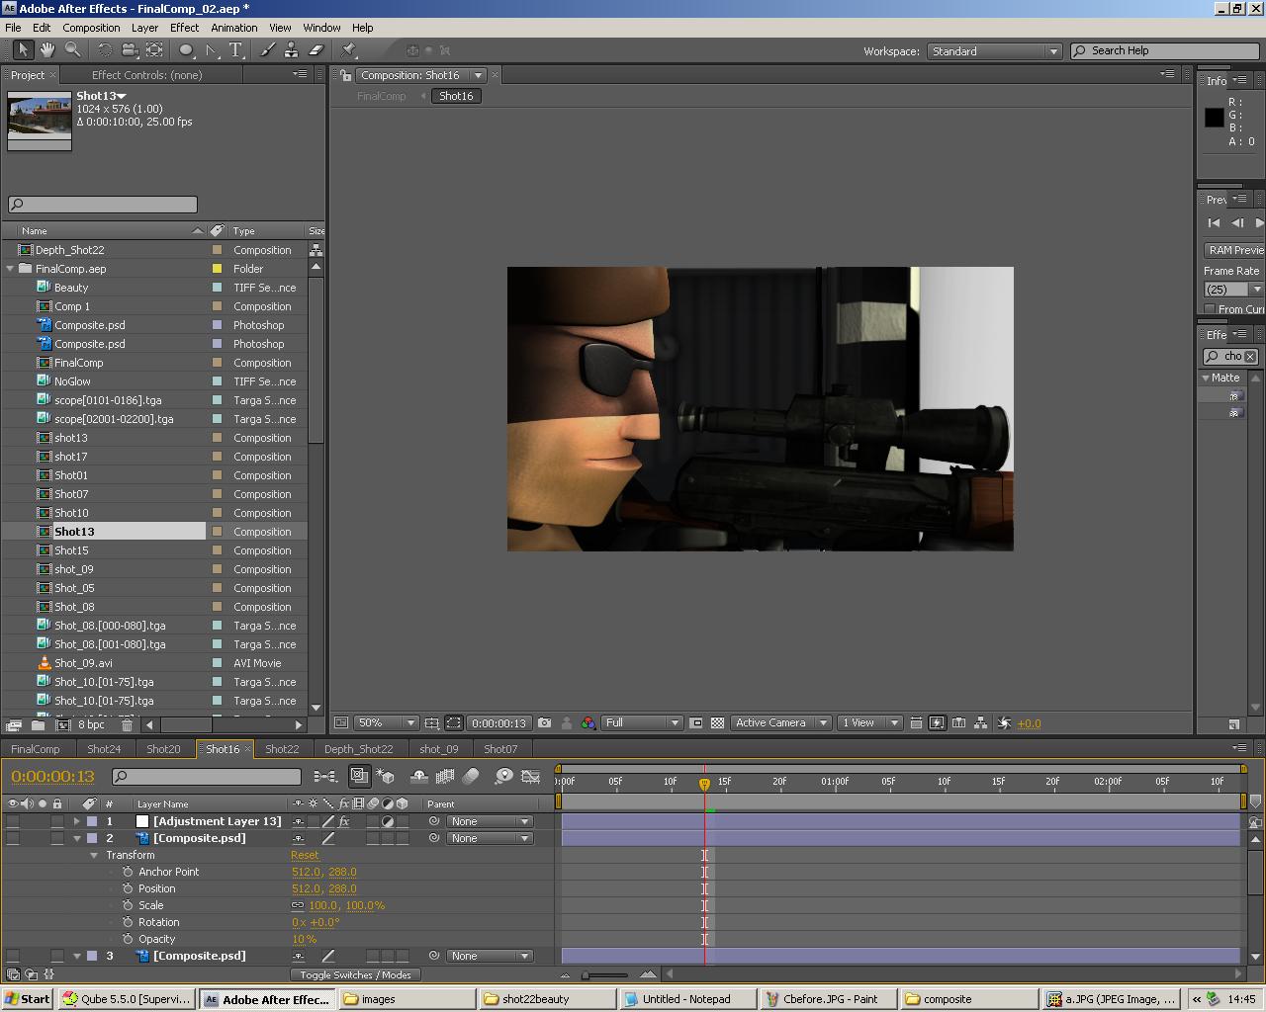Image resolution: width=1266 pixels, height=1012 pixels.
Task: Open the Composition menu
Action: [91, 28]
